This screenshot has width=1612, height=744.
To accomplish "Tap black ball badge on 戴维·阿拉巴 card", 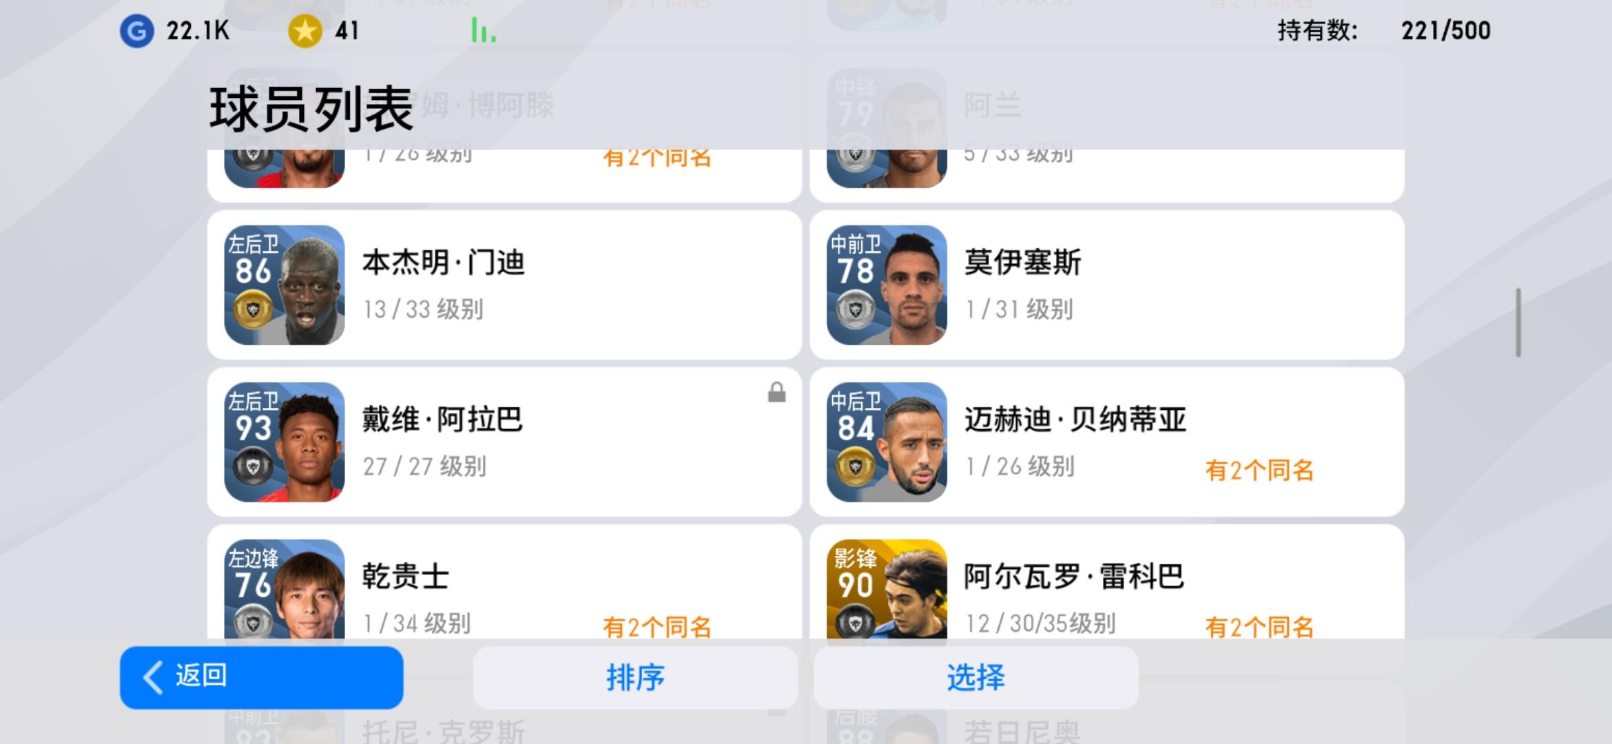I will click(253, 467).
